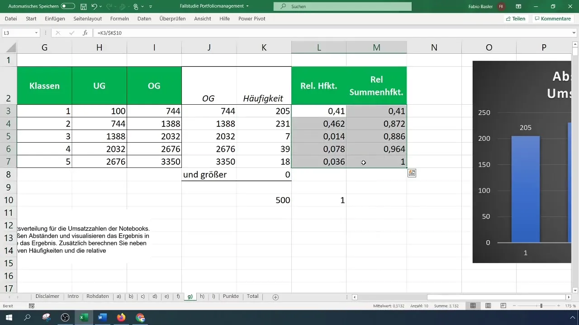Image resolution: width=579 pixels, height=325 pixels.
Task: Click the Kommentare button
Action: point(552,19)
